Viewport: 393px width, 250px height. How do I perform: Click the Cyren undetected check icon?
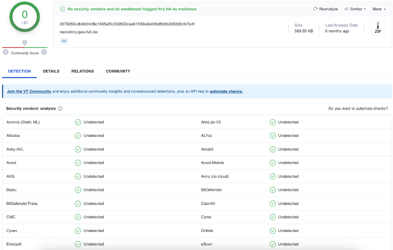coord(78,231)
